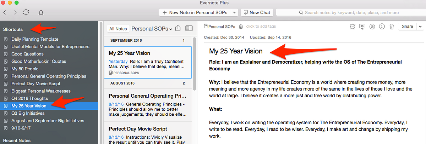Click the Updated: Sep 14, 2016 date

point(271,37)
